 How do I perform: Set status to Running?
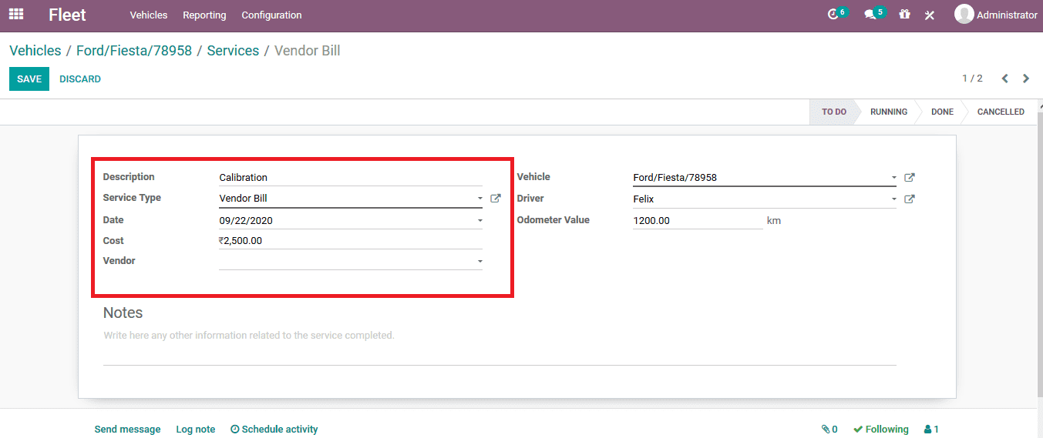point(889,112)
